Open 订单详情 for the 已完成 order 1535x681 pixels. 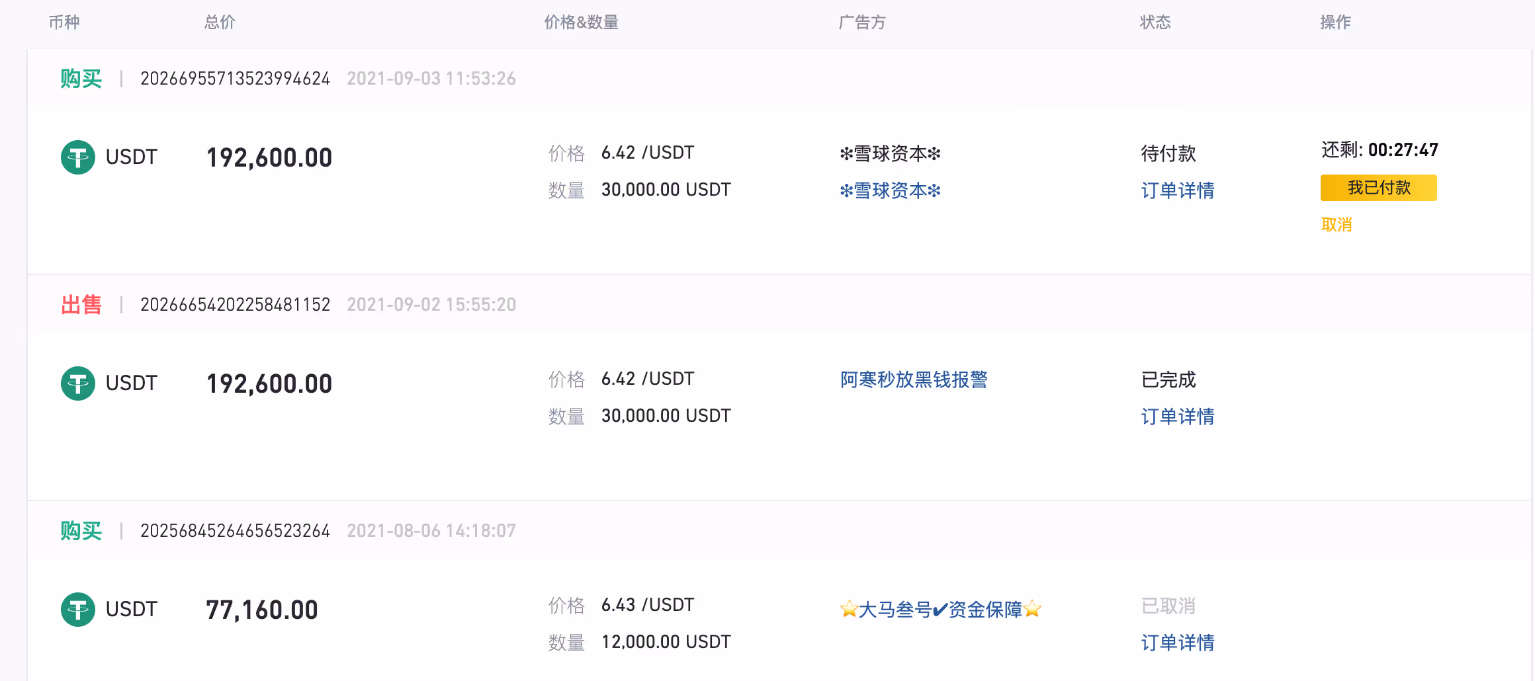point(1178,417)
